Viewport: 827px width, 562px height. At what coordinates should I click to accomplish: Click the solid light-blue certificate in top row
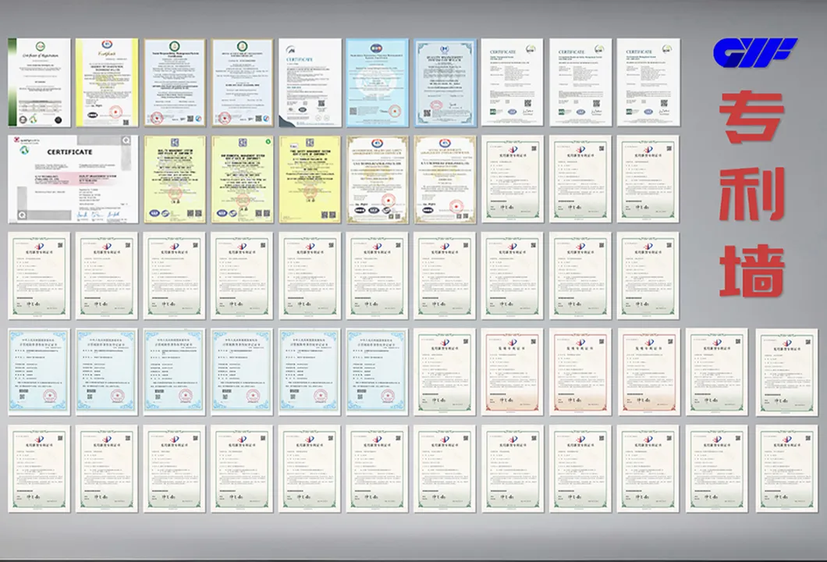[x=377, y=83]
